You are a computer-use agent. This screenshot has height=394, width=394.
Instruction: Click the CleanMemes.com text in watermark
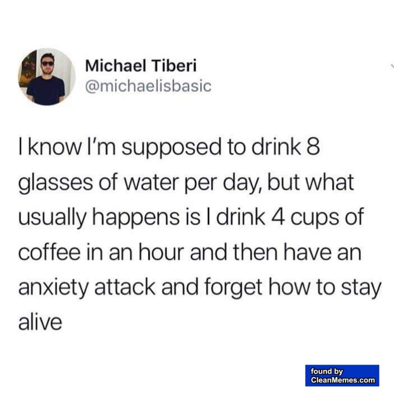(x=342, y=380)
